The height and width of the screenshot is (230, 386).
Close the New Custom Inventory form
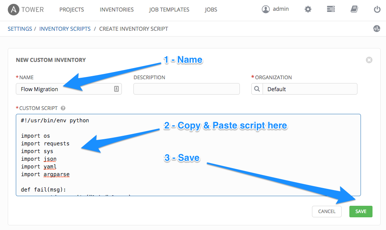click(369, 60)
